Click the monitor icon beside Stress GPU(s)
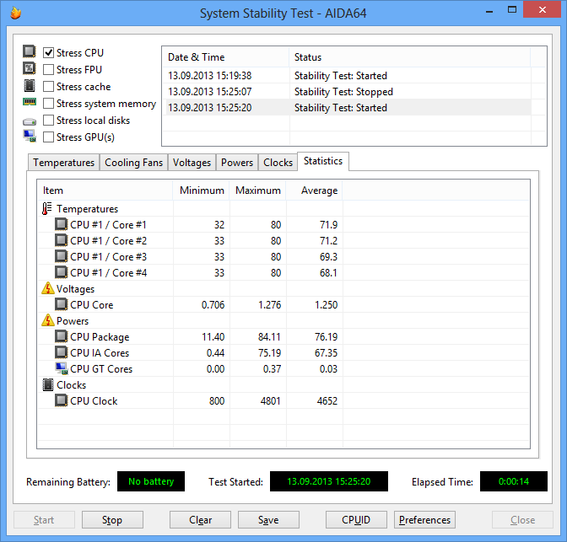 pos(30,136)
